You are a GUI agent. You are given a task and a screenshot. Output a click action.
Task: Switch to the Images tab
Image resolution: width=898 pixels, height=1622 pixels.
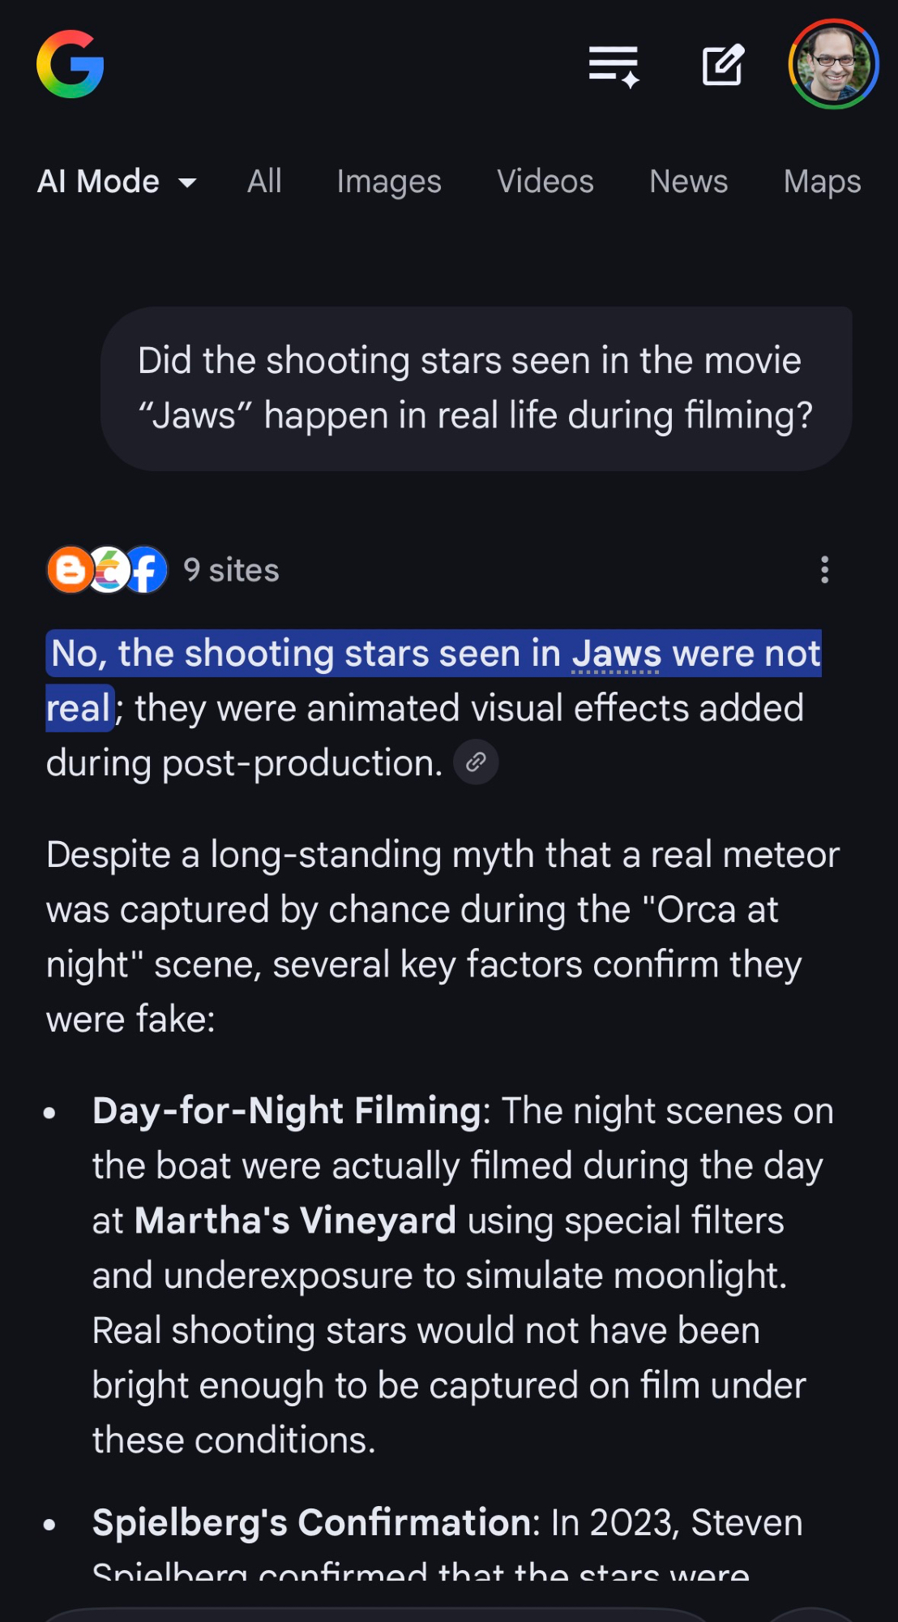pos(389,182)
